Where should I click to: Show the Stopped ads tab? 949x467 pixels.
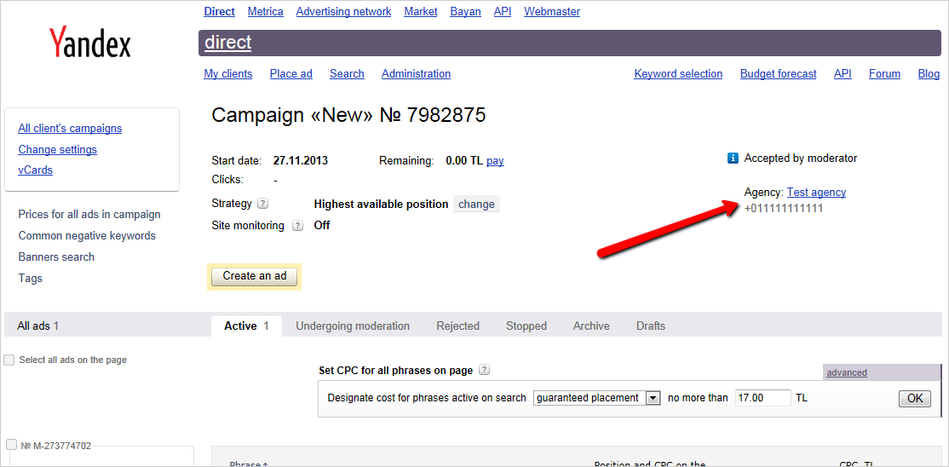[526, 326]
